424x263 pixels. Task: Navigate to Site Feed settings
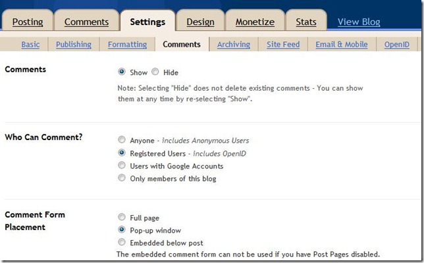283,45
